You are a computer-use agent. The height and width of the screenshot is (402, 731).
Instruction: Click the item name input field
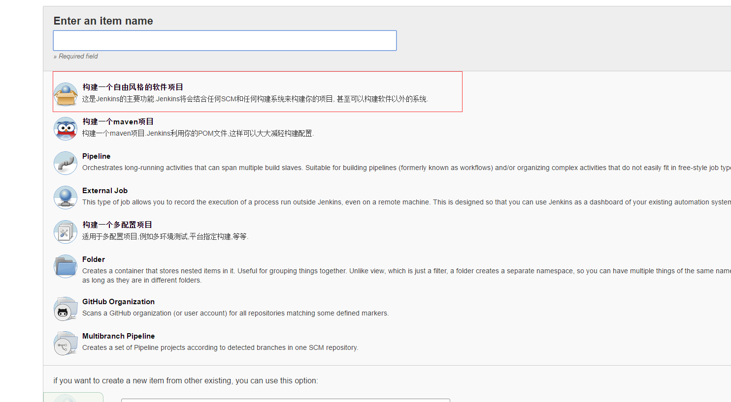[225, 40]
